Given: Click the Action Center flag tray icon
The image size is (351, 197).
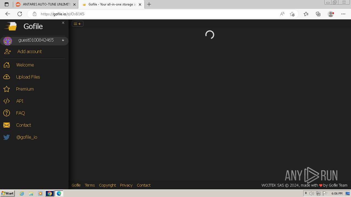Looking at the screenshot, I should (x=325, y=193).
